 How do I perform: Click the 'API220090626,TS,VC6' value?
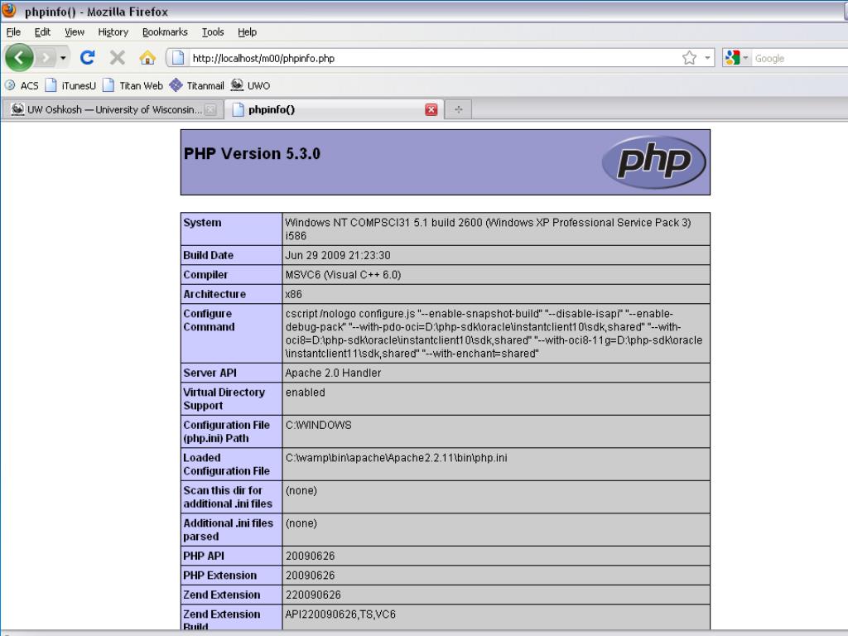coord(340,614)
